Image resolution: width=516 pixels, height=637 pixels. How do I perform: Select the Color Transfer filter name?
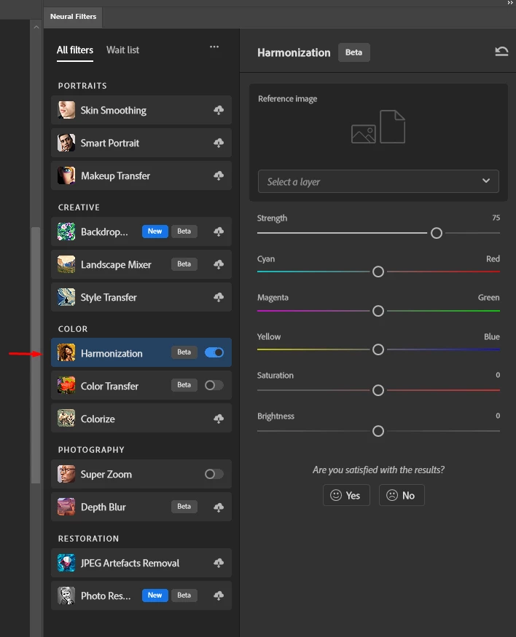(109, 386)
